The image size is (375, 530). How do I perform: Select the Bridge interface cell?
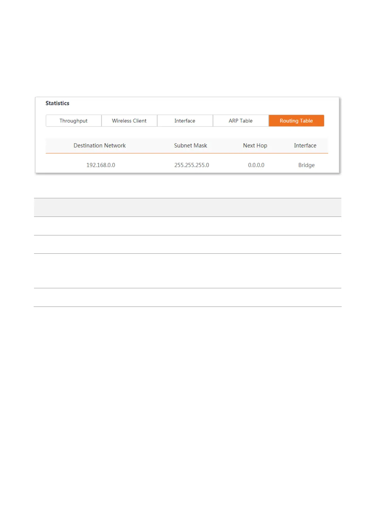[x=306, y=165]
